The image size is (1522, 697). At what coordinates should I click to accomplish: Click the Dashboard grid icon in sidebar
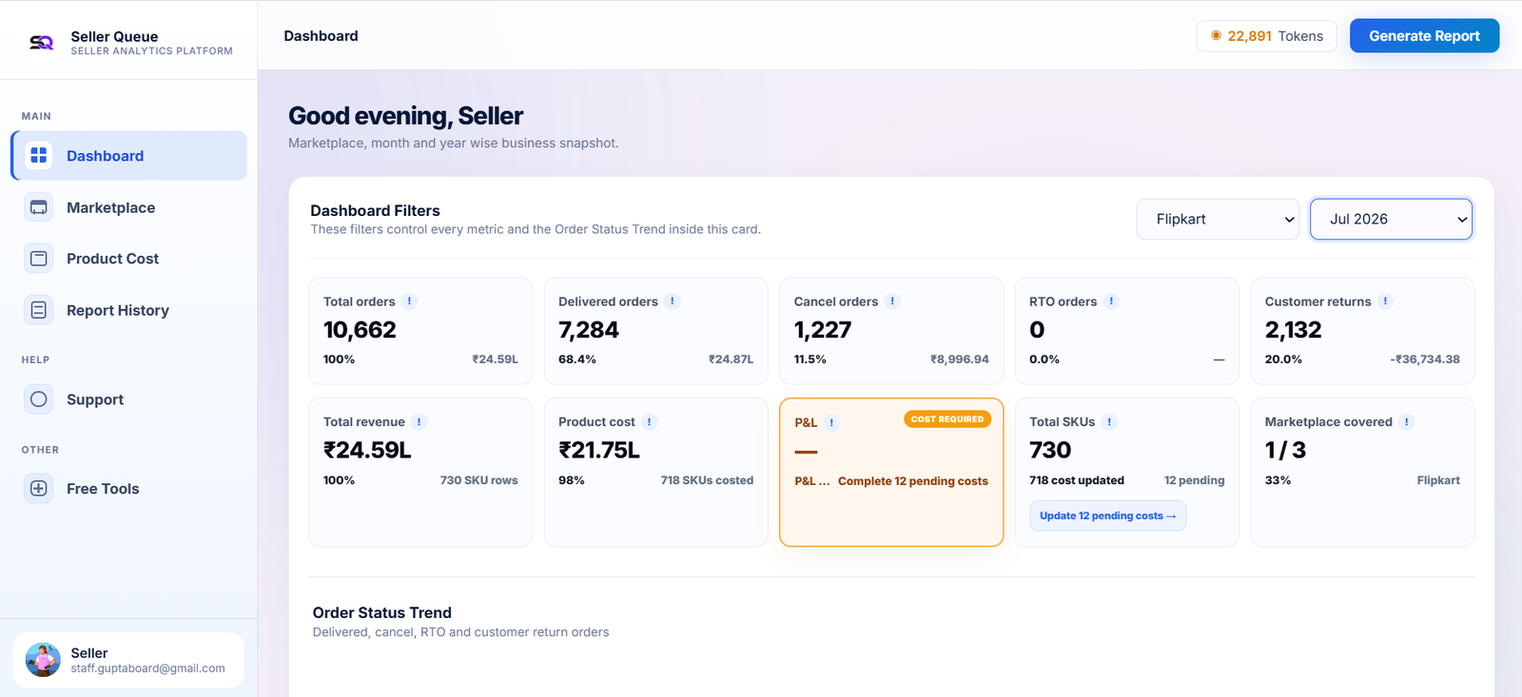tap(39, 155)
